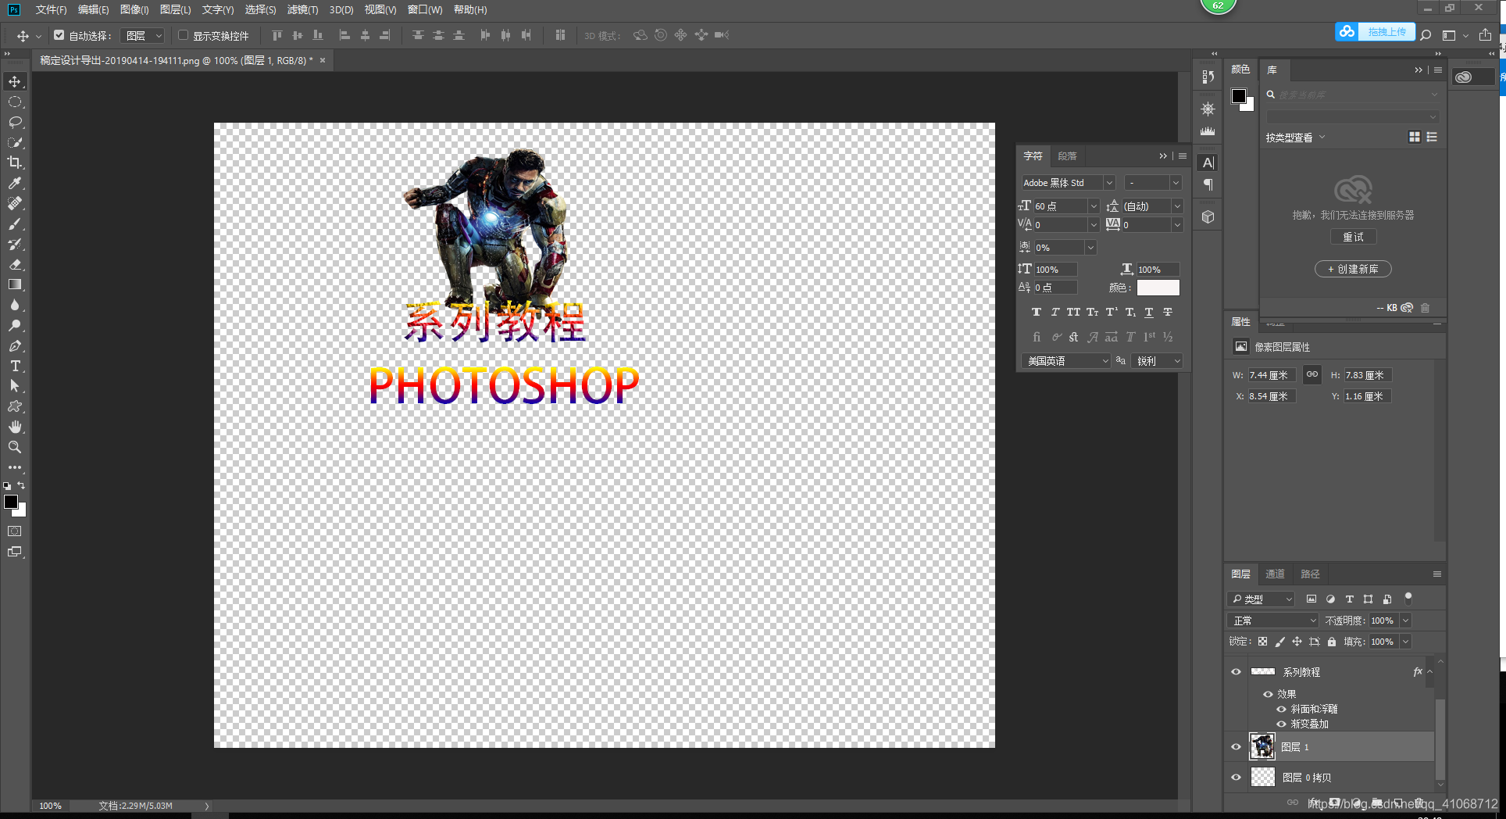Hide the 渐变叠加 effect
Image resolution: width=1506 pixels, height=819 pixels.
point(1281,724)
